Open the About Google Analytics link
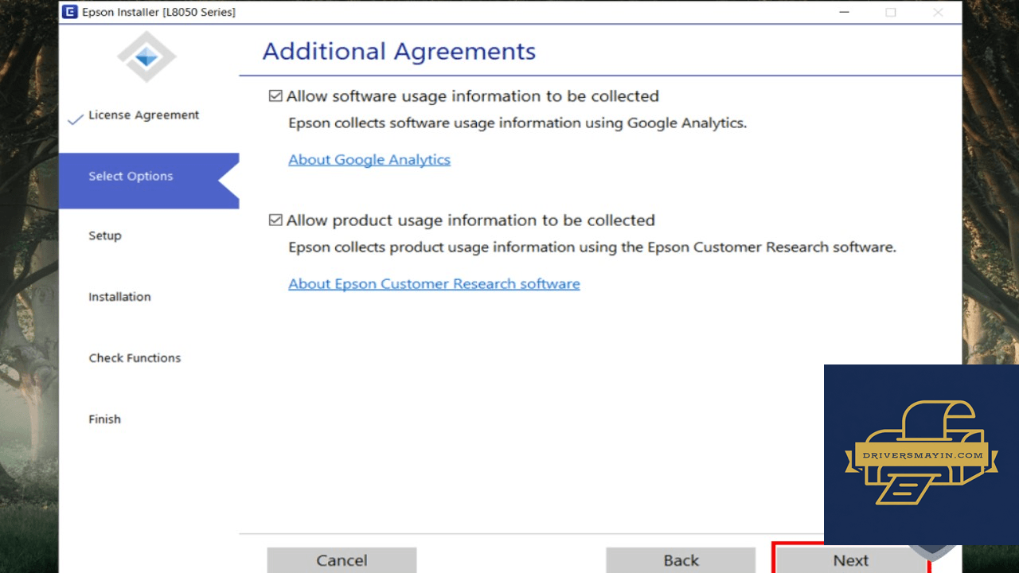This screenshot has height=573, width=1019. (369, 159)
